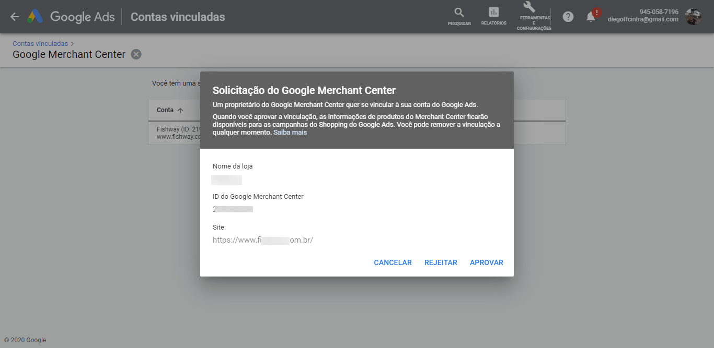Click the back arrow in header
The image size is (714, 348).
click(x=15, y=17)
